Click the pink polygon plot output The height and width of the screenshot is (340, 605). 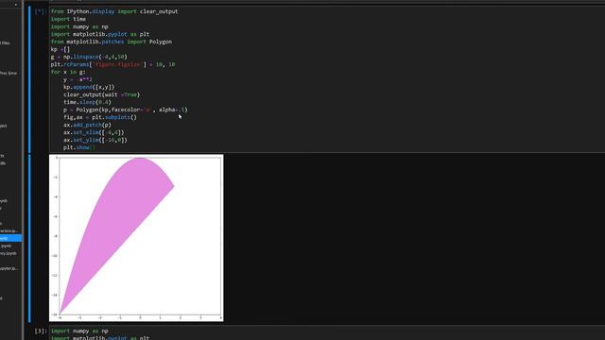pos(136,238)
